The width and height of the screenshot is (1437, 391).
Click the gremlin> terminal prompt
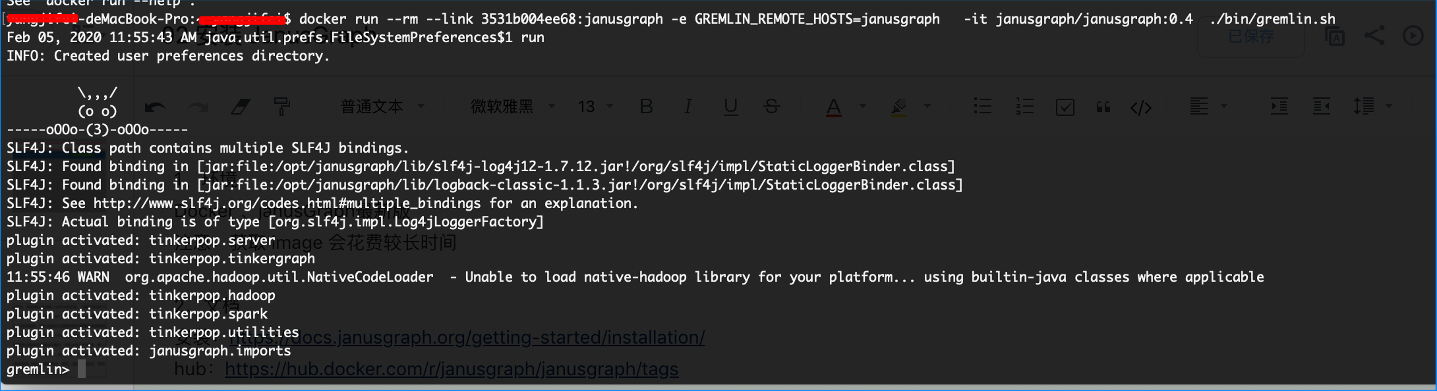[38, 369]
